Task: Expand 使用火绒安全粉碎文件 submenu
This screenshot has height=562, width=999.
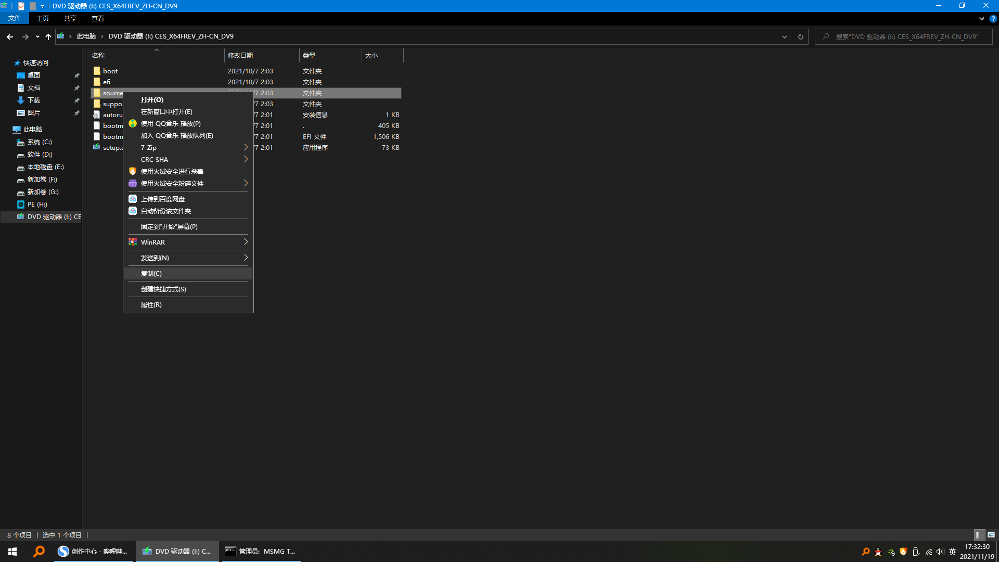Action: [188, 183]
